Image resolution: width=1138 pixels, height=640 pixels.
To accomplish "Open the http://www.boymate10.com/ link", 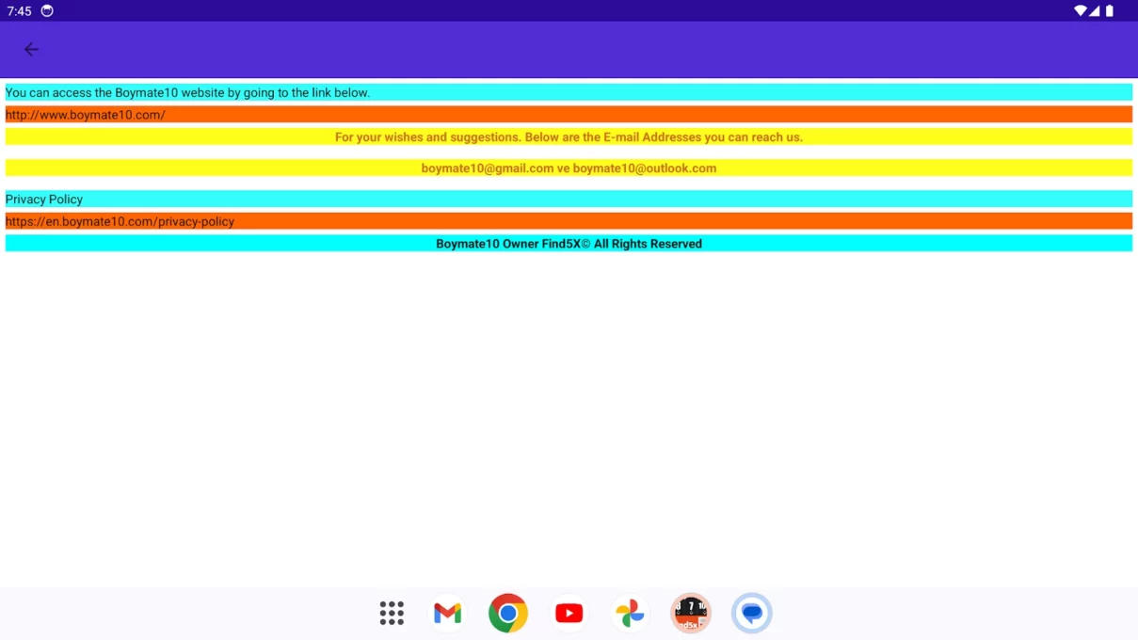I will (569, 115).
